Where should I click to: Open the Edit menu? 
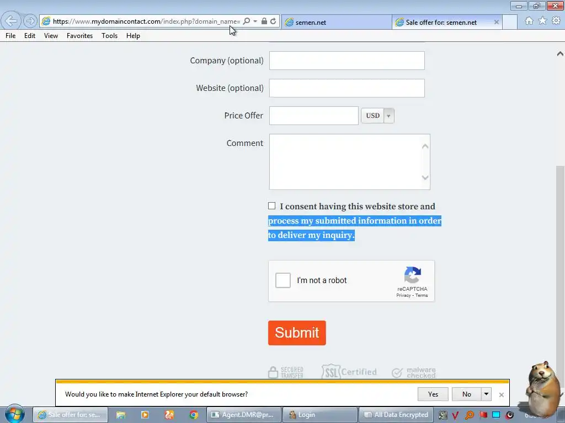click(x=30, y=36)
